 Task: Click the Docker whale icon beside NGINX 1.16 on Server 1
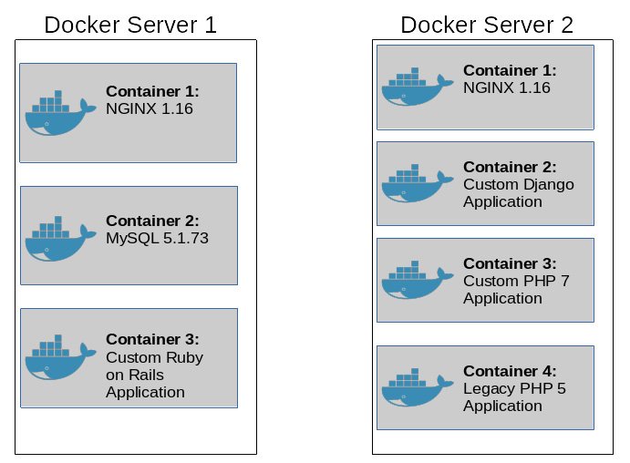click(x=61, y=113)
